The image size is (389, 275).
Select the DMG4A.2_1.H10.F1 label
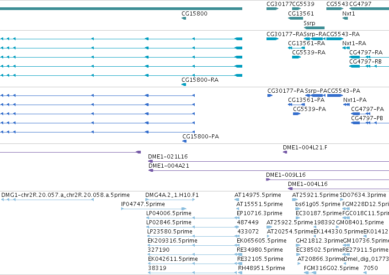172,195
